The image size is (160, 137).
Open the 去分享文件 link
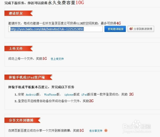[96, 131]
